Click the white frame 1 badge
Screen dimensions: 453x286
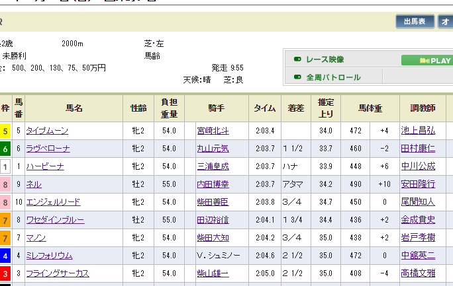point(5,166)
